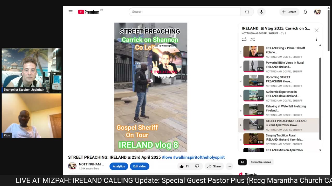Open Singing Tradition Rural IRELAND title

284,137
